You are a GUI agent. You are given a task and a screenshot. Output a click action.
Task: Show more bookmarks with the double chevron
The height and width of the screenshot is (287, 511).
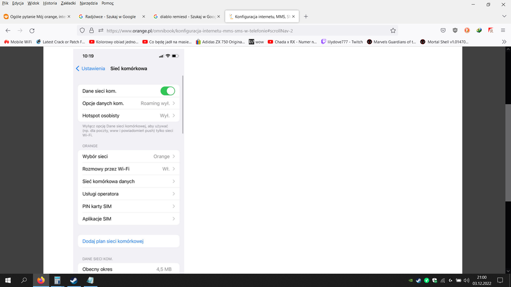[504, 42]
